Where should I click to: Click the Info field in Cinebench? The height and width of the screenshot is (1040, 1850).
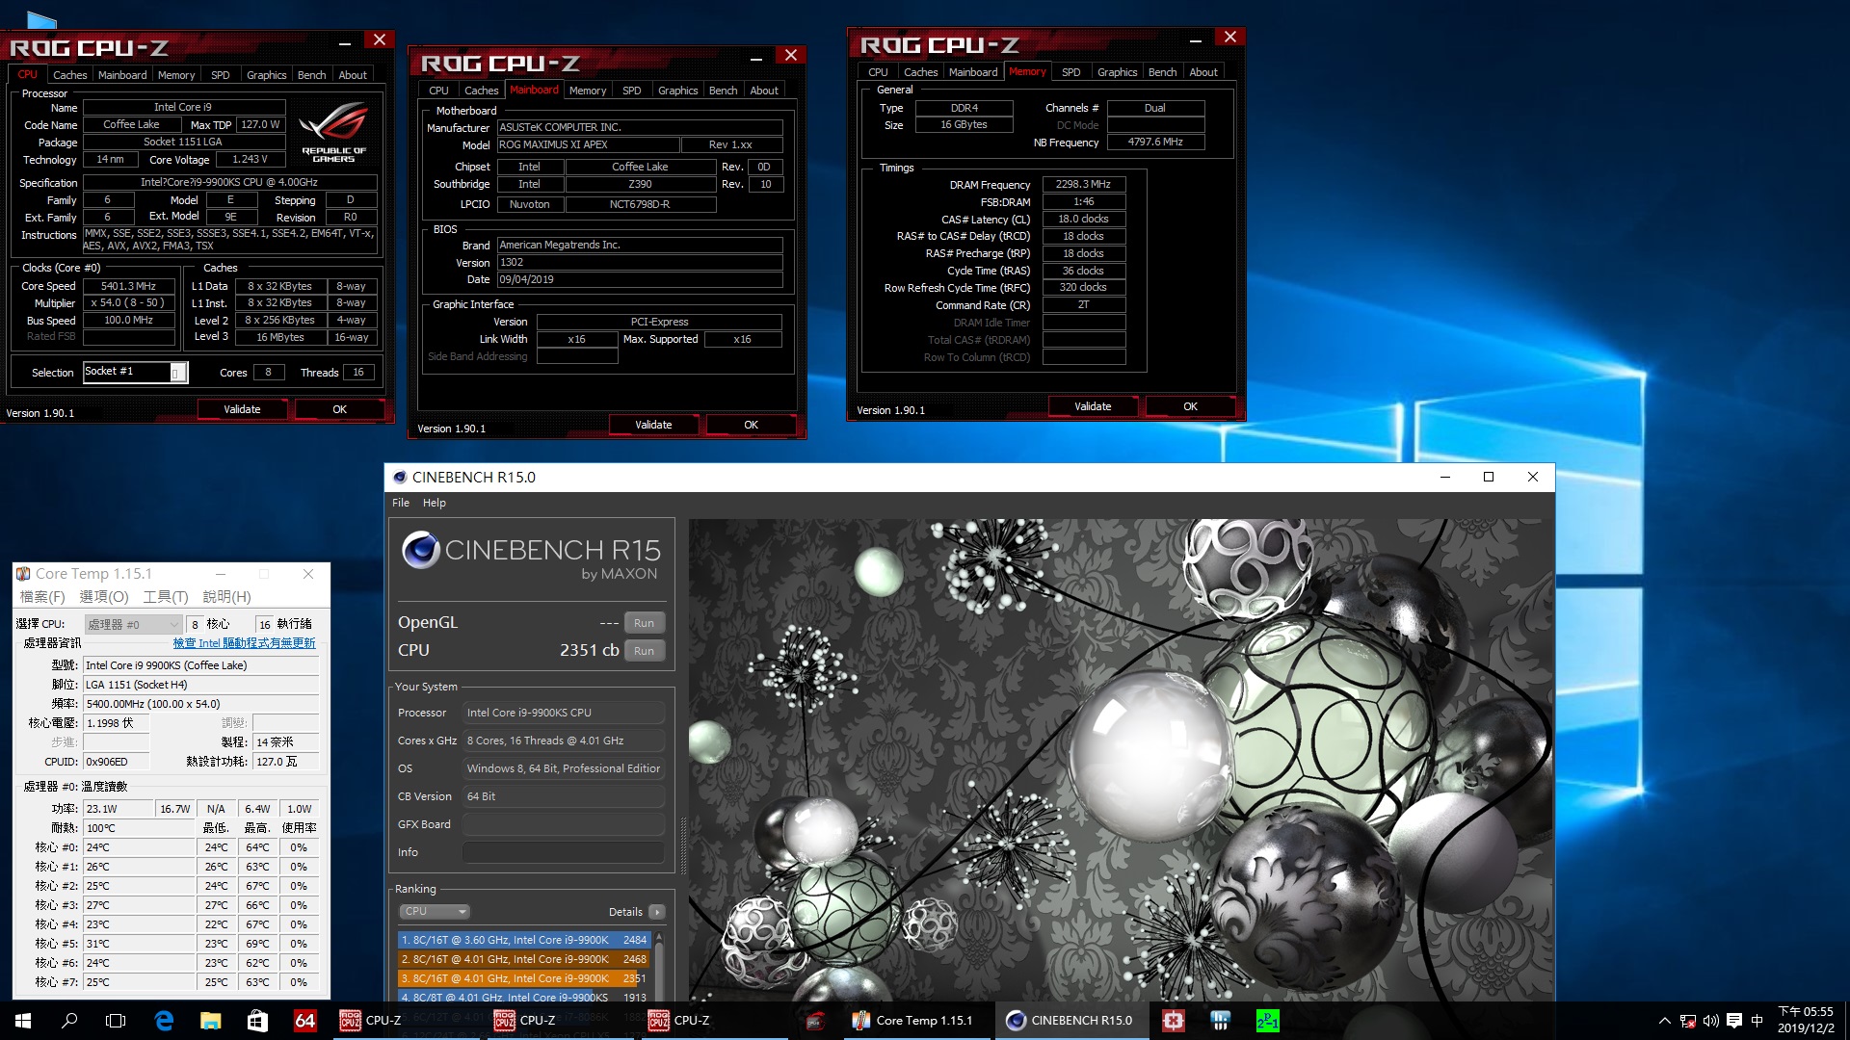tap(564, 852)
